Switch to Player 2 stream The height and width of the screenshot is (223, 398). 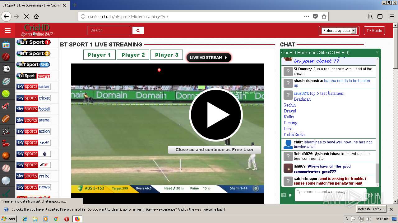tap(133, 55)
